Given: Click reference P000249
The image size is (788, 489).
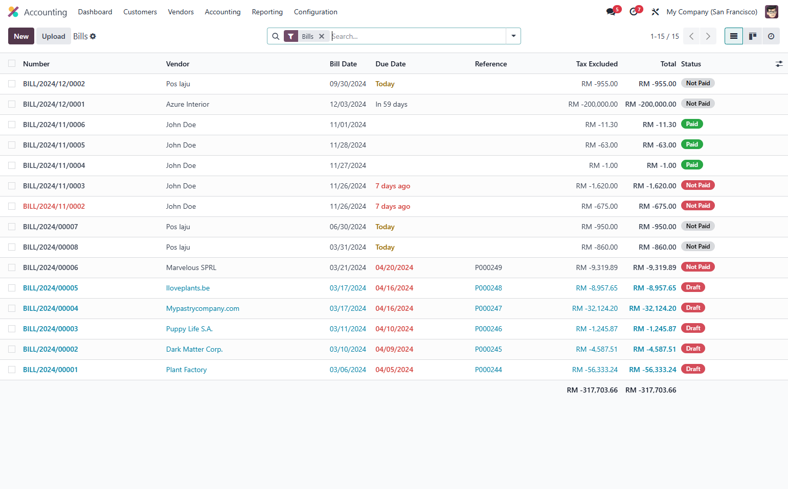Looking at the screenshot, I should [x=488, y=267].
